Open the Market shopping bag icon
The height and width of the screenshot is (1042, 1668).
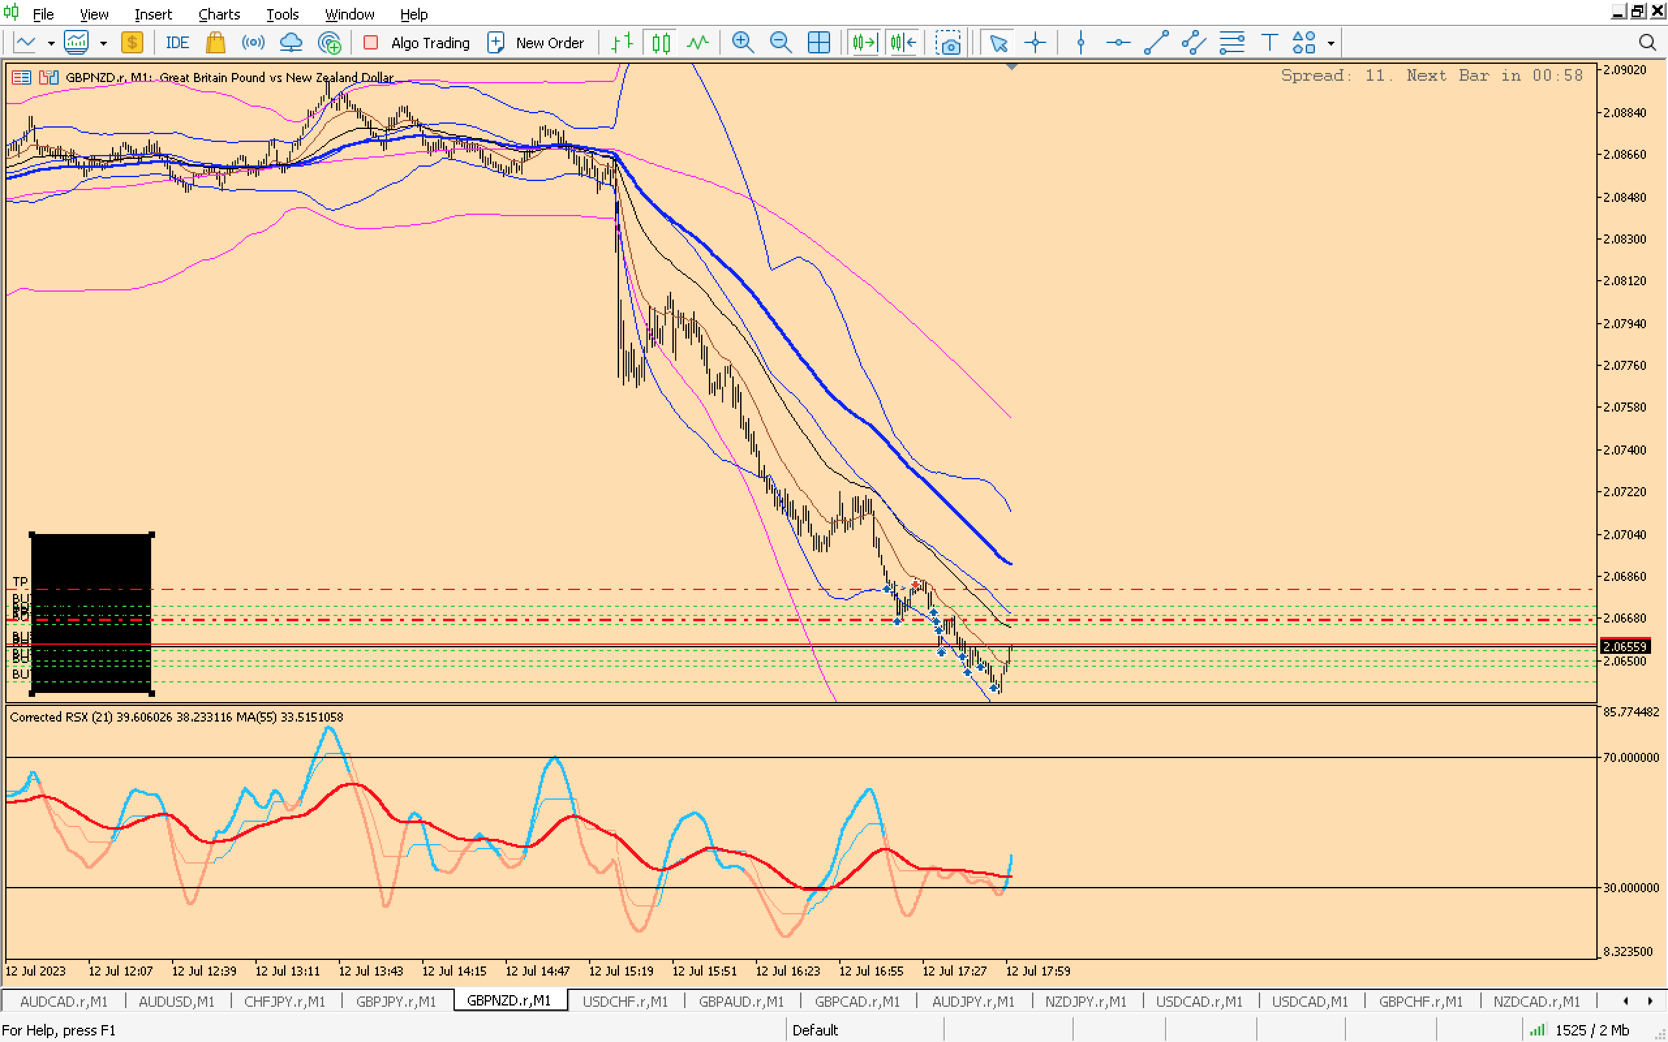(216, 43)
